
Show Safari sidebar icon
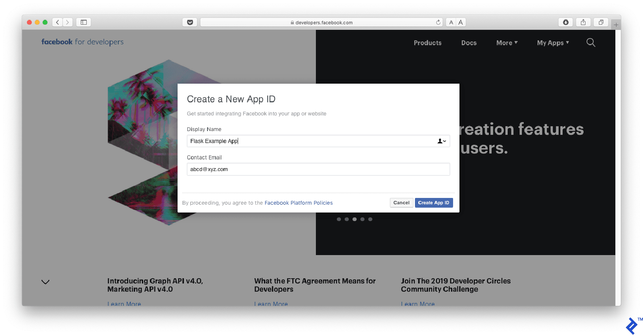pyautogui.click(x=84, y=22)
